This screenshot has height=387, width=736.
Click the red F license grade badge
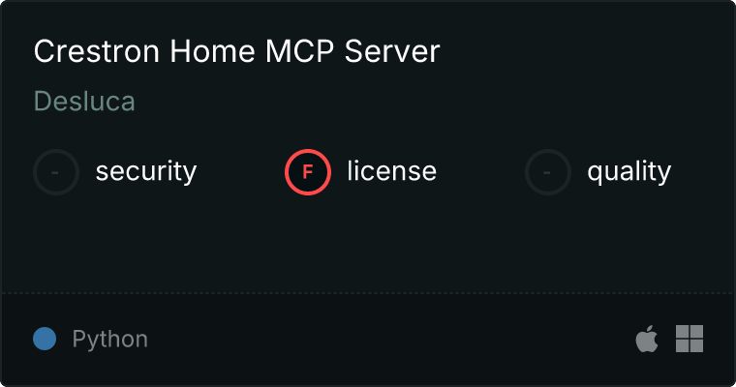tap(308, 172)
